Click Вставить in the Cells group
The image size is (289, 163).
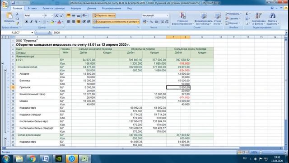(233, 14)
